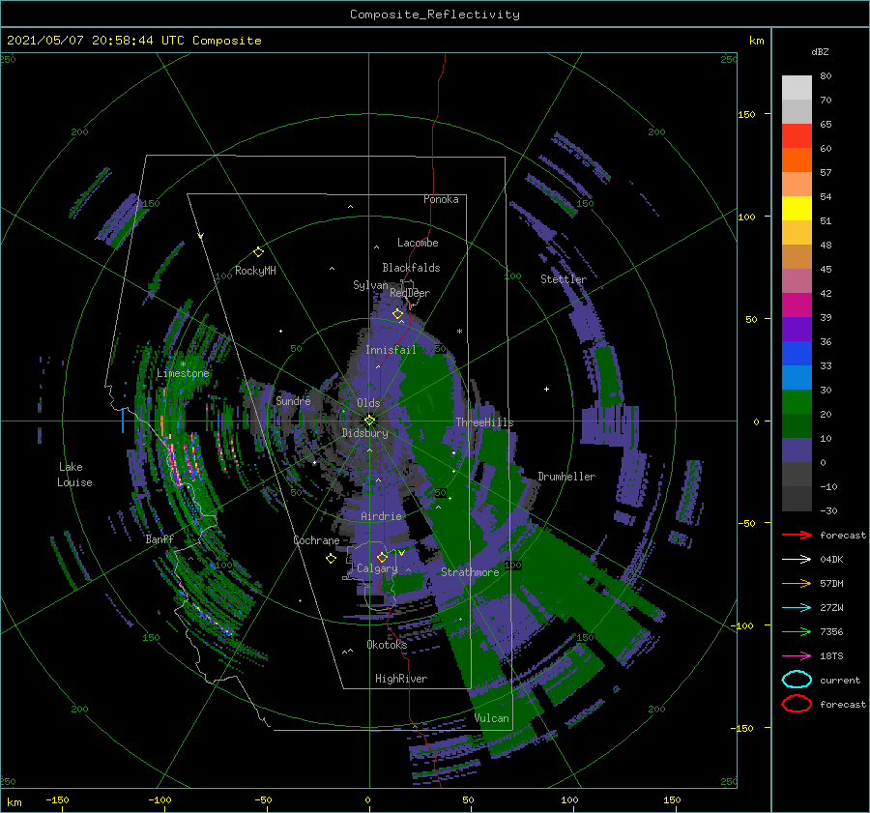Image resolution: width=870 pixels, height=813 pixels.
Task: Click the Sylvan label
Action: 370,285
